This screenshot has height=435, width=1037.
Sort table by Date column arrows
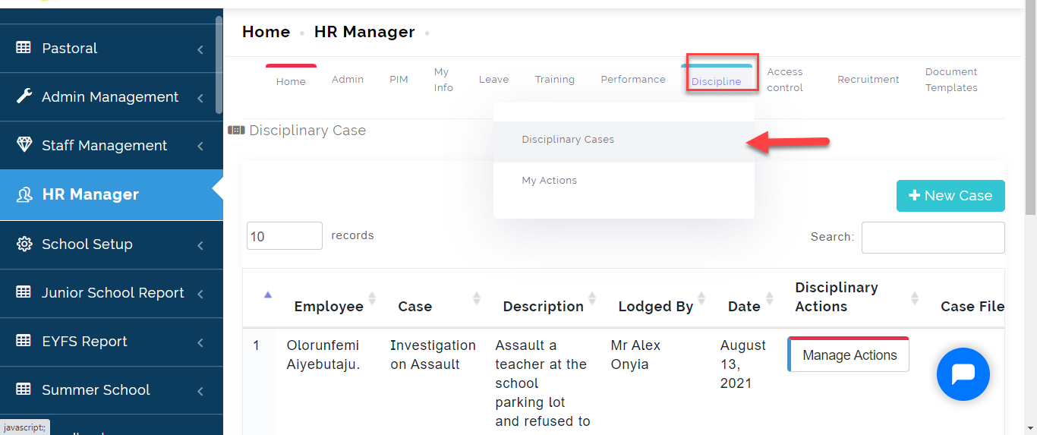(770, 298)
